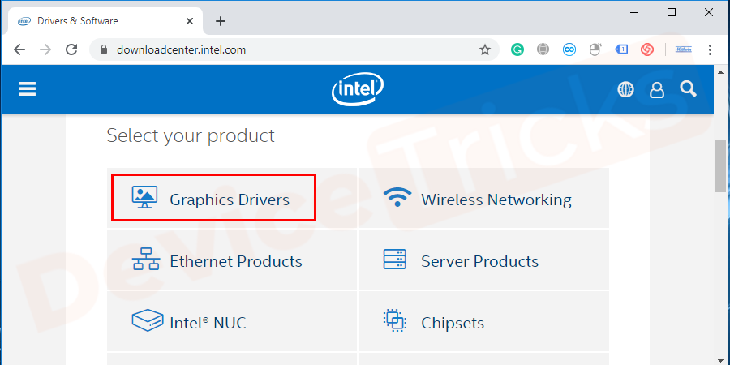Maximize the Chrome window
Viewport: 730px width, 365px height.
coord(672,12)
